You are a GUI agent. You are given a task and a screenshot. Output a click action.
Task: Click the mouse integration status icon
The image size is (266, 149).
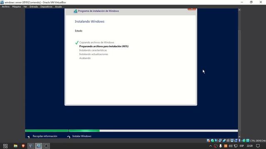[244, 141]
